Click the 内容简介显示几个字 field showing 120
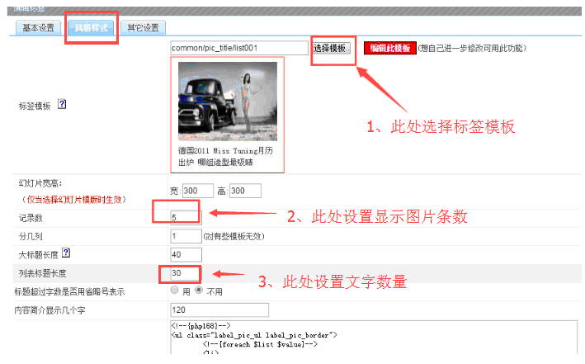585x364 pixels. pos(219,310)
